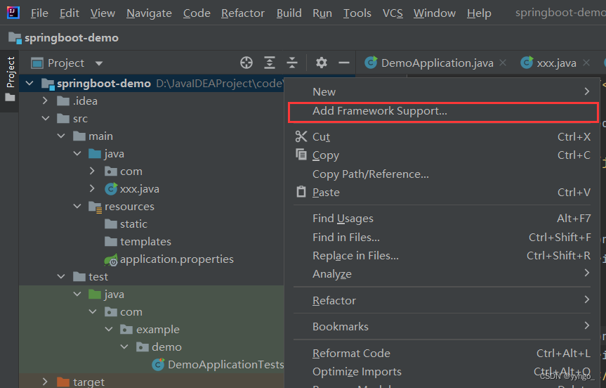The image size is (606, 388).
Task: Expand the .idea folder
Action: [46, 101]
